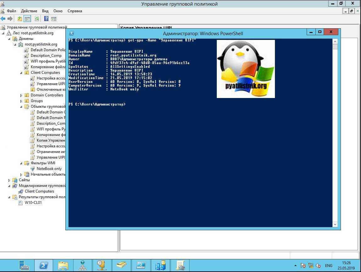Click the Back arrow in the toolbar
Image resolution: width=361 pixels, height=272 pixels.
tap(3, 19)
